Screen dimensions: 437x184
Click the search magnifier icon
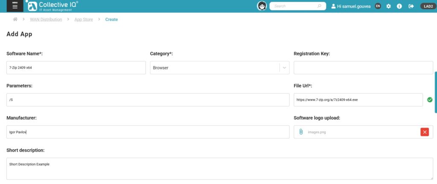[x=319, y=6]
